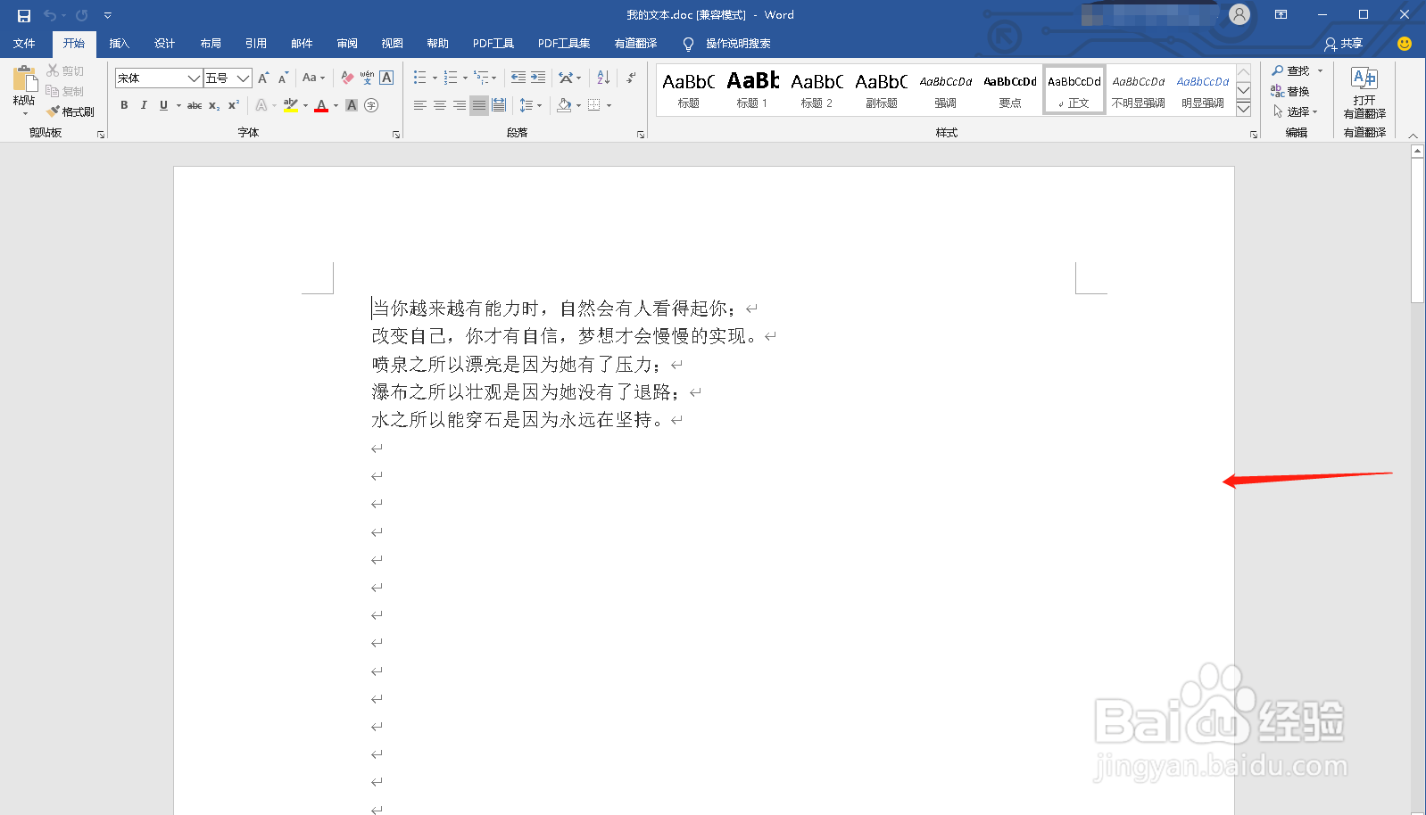Screen dimensions: 1426x815
Task: Sort the paragraphs with A-Z icon
Action: [603, 78]
